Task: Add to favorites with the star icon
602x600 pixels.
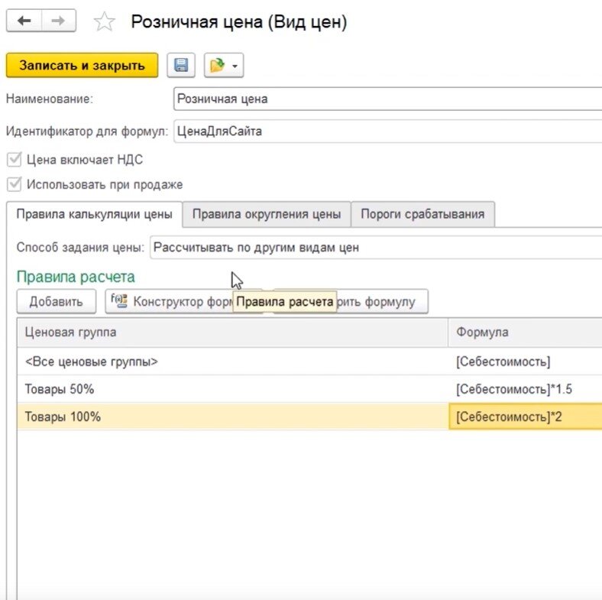Action: coord(104,21)
